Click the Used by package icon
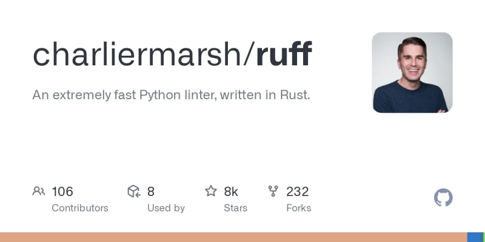 click(134, 192)
